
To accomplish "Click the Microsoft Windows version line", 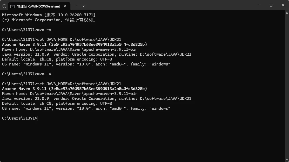I will (49, 15).
